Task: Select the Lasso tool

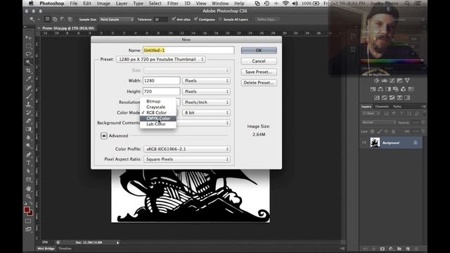Action: pyautogui.click(x=28, y=54)
